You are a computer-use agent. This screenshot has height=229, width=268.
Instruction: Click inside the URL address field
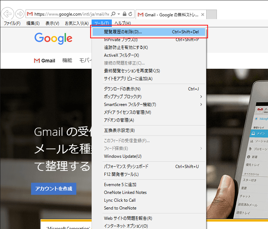click(72, 14)
